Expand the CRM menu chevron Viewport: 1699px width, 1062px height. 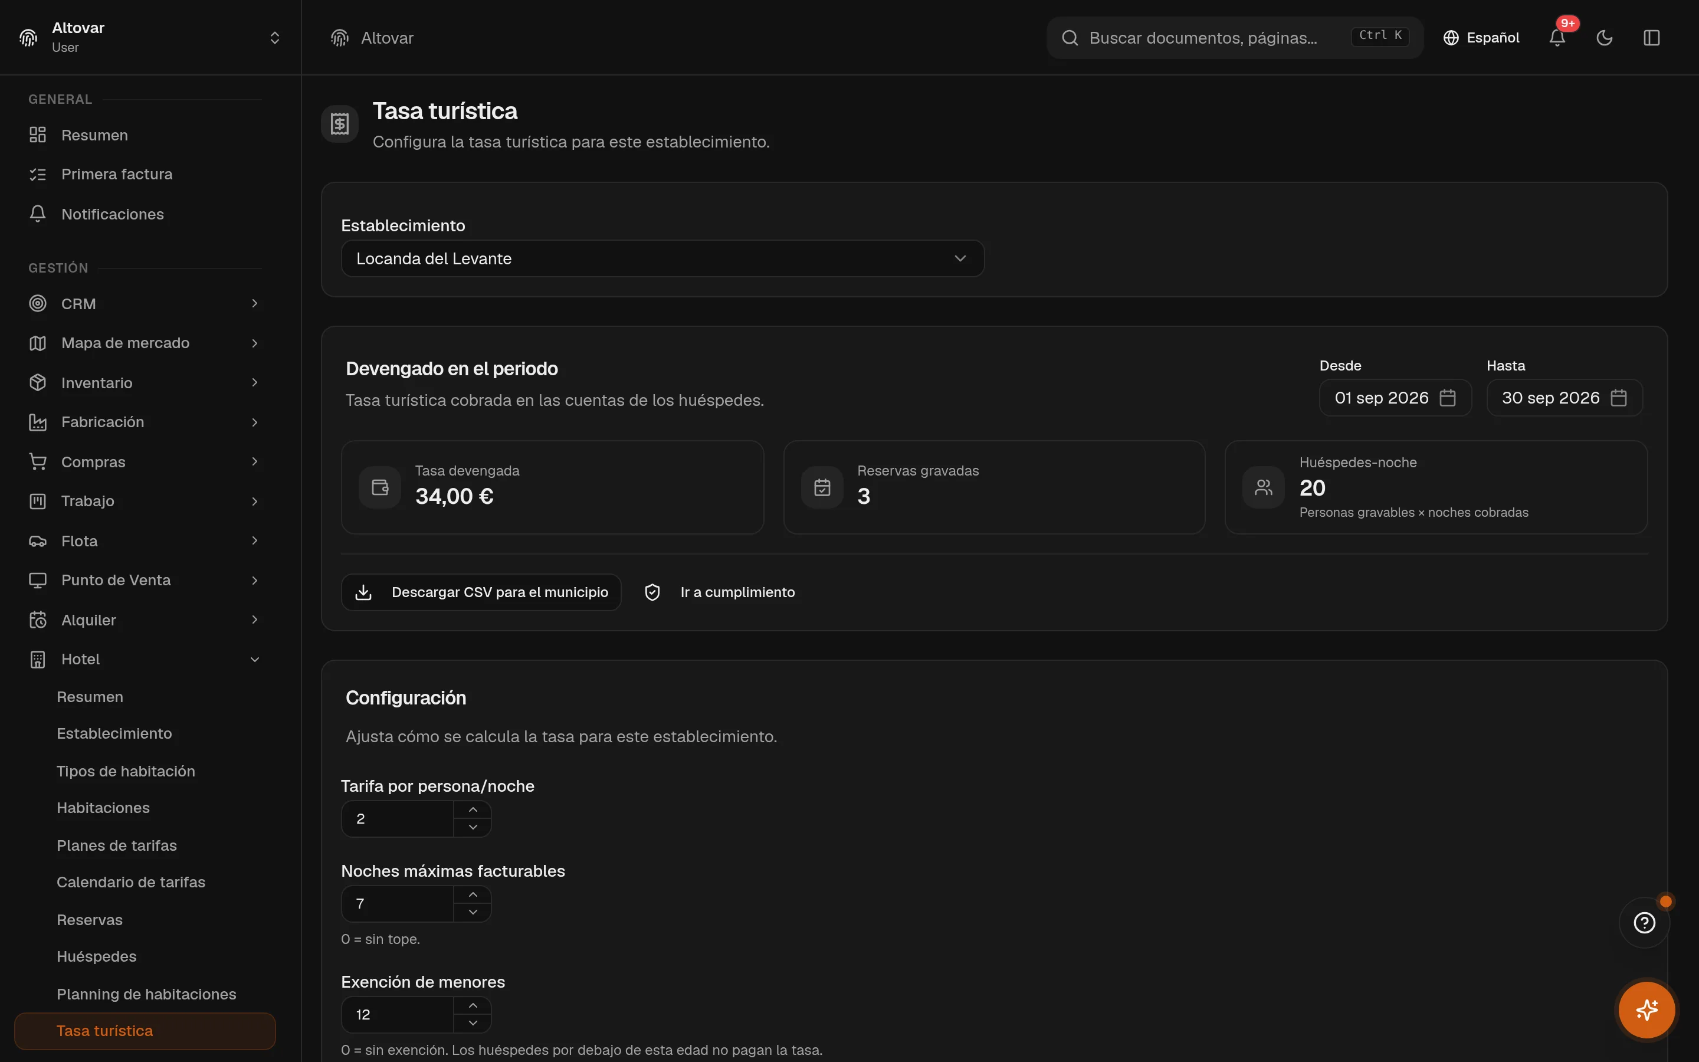coord(255,303)
